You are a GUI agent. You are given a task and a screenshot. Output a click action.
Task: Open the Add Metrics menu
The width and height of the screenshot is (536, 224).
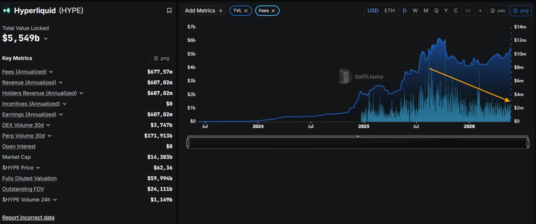pyautogui.click(x=204, y=10)
